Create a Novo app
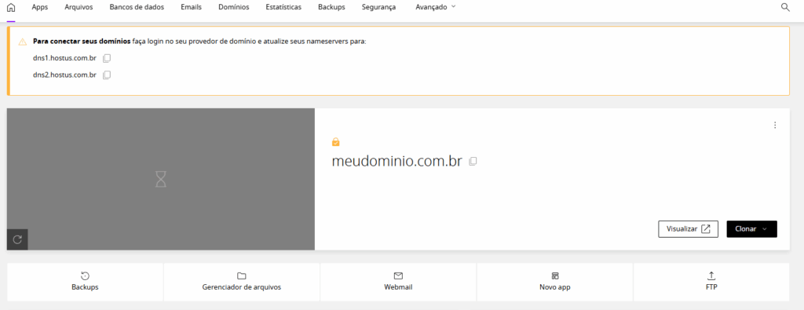The height and width of the screenshot is (310, 804). tap(555, 282)
